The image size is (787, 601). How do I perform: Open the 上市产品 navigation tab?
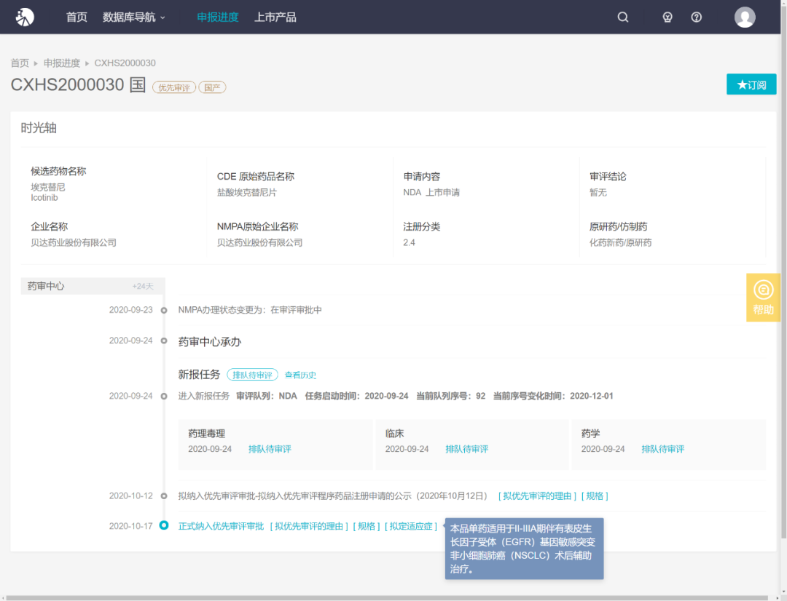tap(275, 17)
